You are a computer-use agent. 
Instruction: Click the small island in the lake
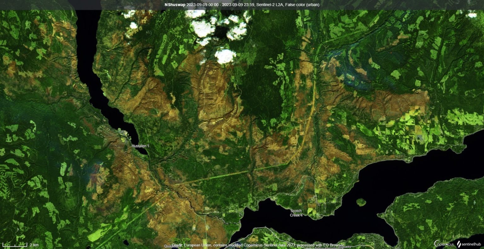pos(361,202)
